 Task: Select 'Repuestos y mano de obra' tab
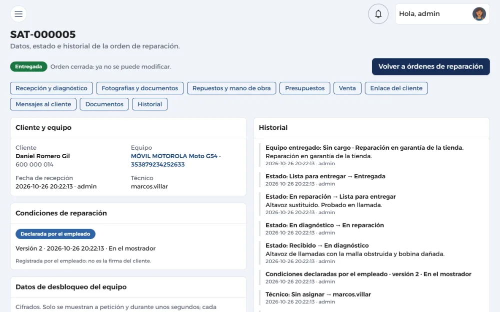(x=231, y=88)
